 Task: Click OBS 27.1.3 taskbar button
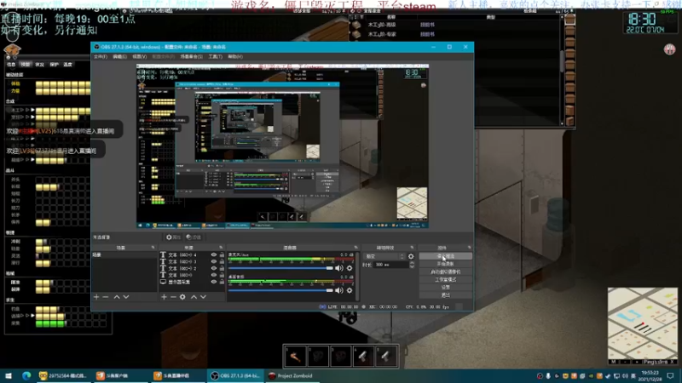coord(237,376)
